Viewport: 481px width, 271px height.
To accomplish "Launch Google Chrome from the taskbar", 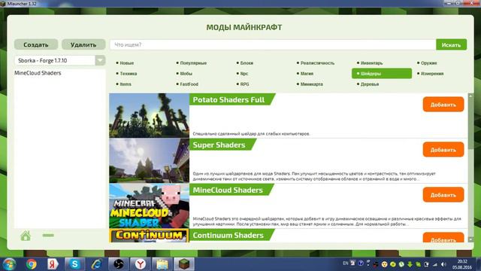I will click(31, 264).
